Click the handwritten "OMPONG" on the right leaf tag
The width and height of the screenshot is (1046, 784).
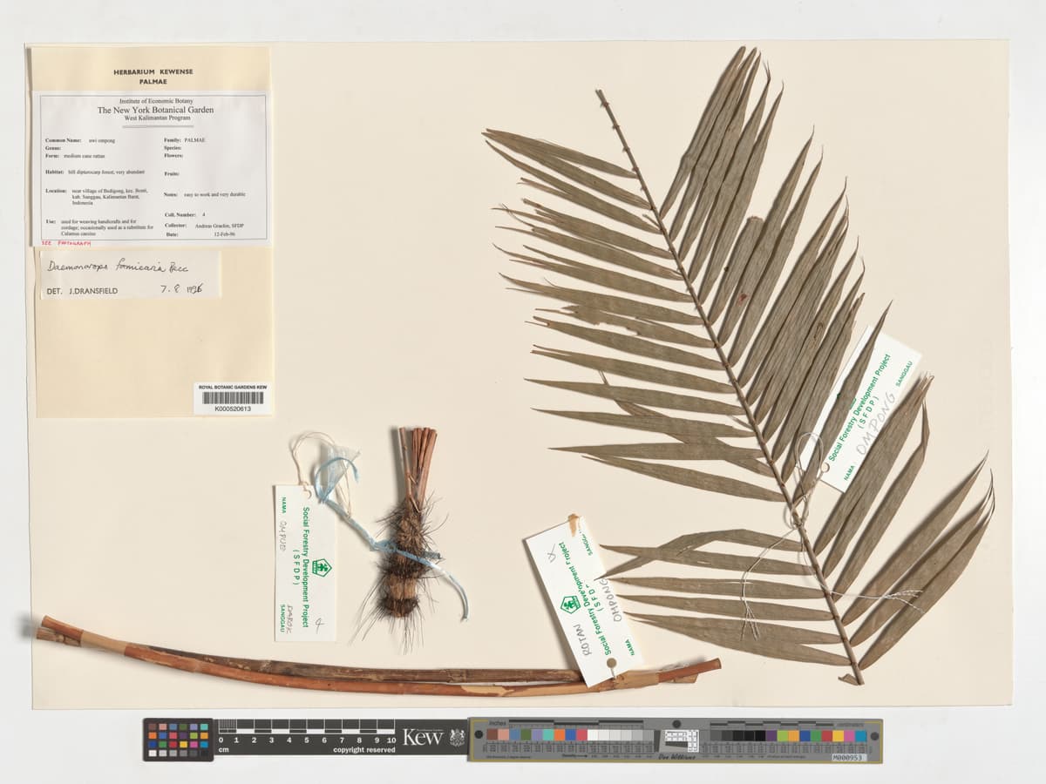pos(876,422)
